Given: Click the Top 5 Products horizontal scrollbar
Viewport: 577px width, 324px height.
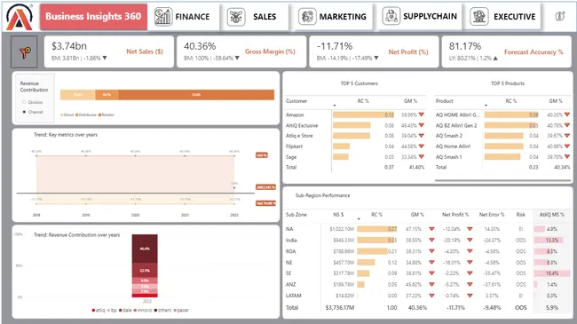Looking at the screenshot, I should click(x=502, y=180).
